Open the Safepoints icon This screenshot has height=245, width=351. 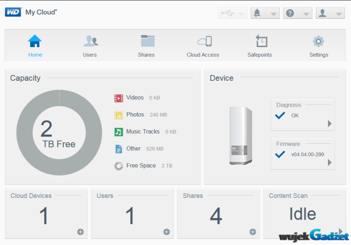tap(261, 42)
